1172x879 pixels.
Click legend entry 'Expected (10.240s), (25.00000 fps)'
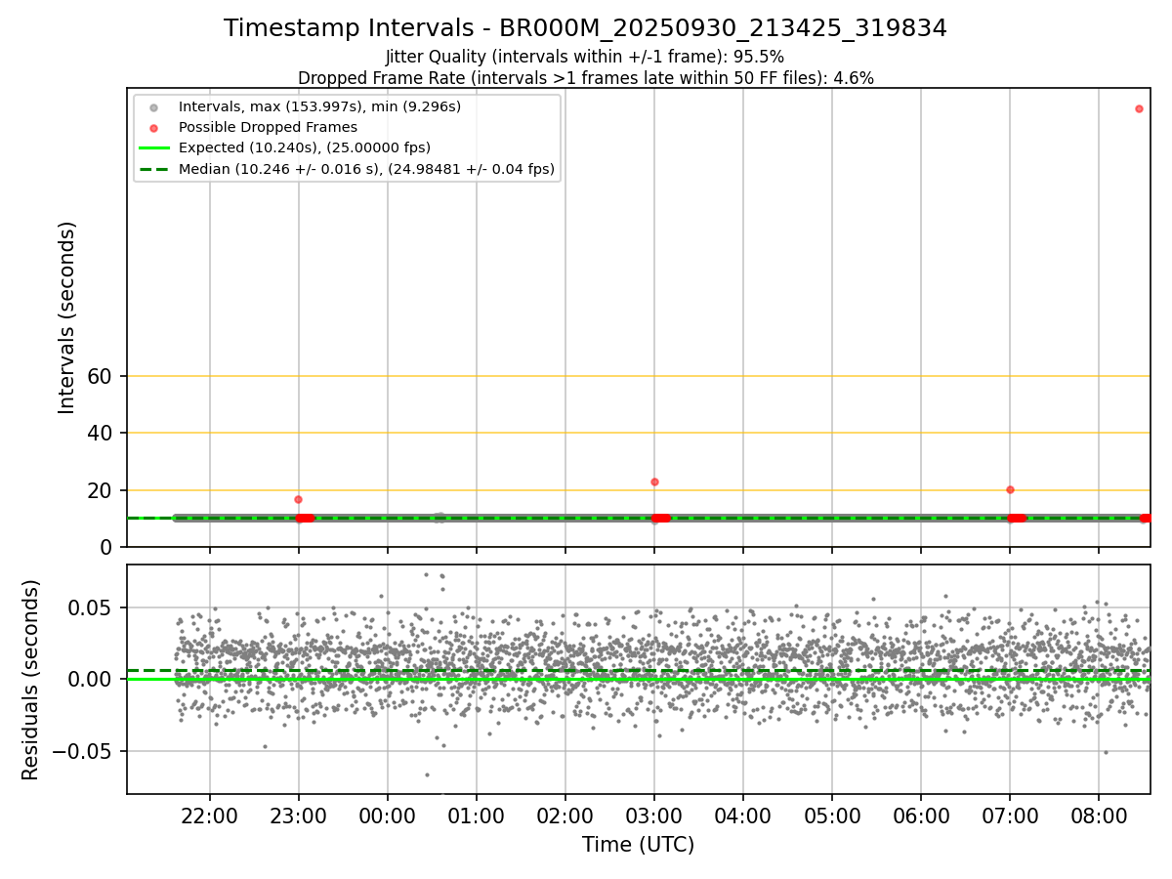[x=305, y=147]
